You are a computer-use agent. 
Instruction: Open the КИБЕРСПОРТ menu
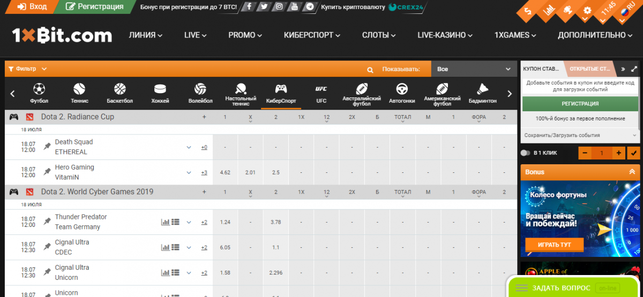[312, 35]
